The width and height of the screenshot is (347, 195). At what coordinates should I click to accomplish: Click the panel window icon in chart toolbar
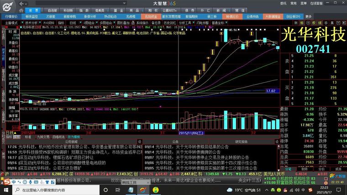pyautogui.click(x=338, y=23)
